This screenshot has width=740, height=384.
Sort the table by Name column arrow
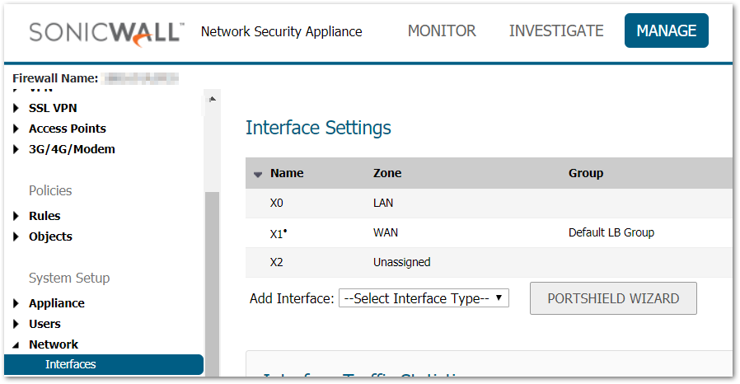(258, 174)
